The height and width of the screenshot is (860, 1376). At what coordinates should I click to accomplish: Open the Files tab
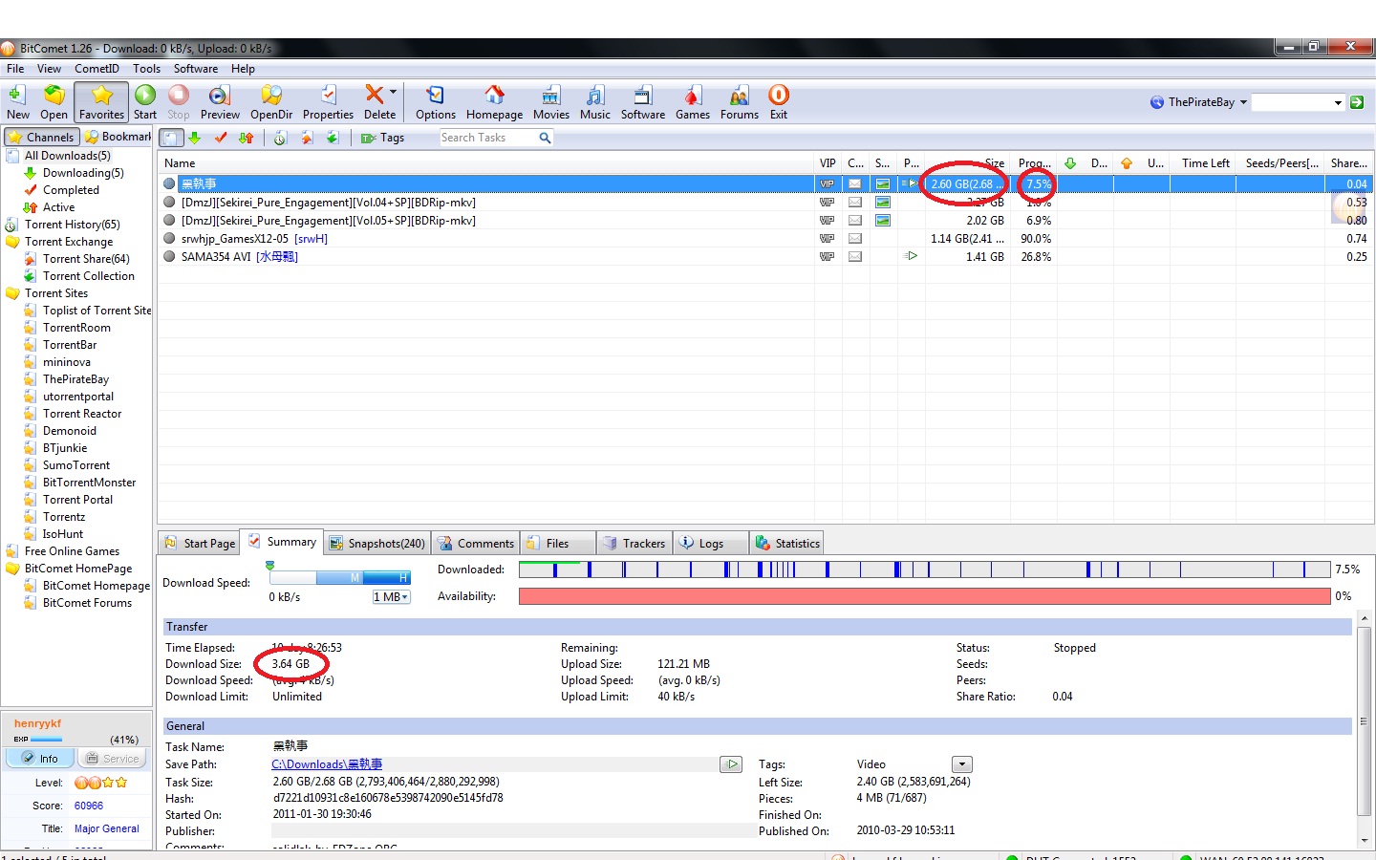(558, 544)
